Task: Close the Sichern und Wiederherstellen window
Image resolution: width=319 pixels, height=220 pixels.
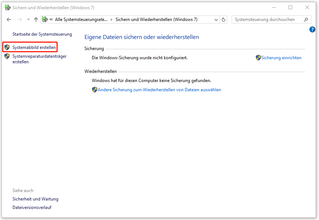Action: [x=307, y=8]
